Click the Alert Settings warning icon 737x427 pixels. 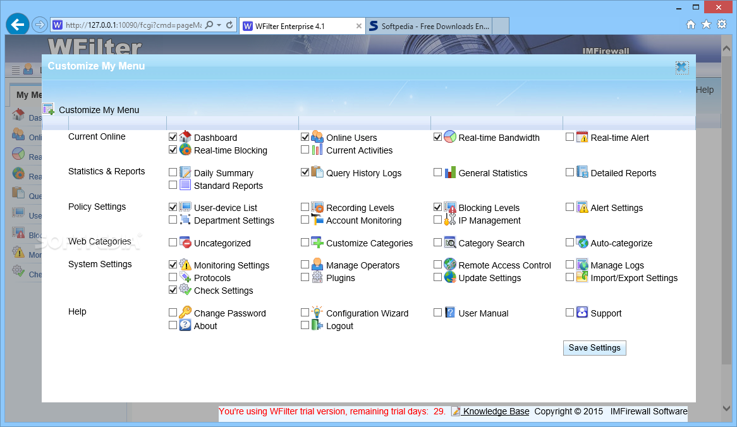tap(582, 207)
